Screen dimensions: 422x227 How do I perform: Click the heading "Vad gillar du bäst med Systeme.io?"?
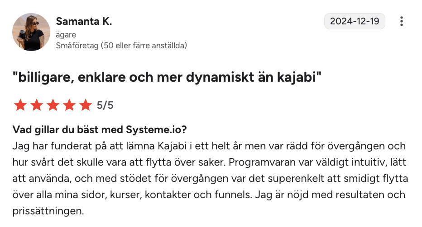tap(100, 130)
